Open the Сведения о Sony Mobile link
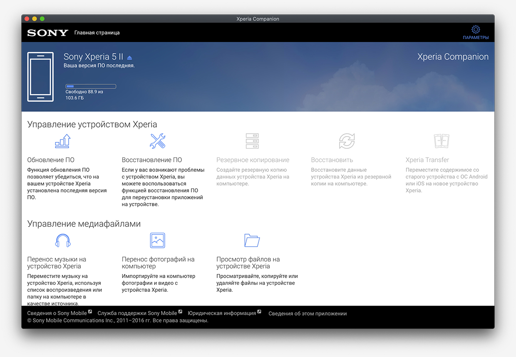The height and width of the screenshot is (357, 516). (x=57, y=313)
